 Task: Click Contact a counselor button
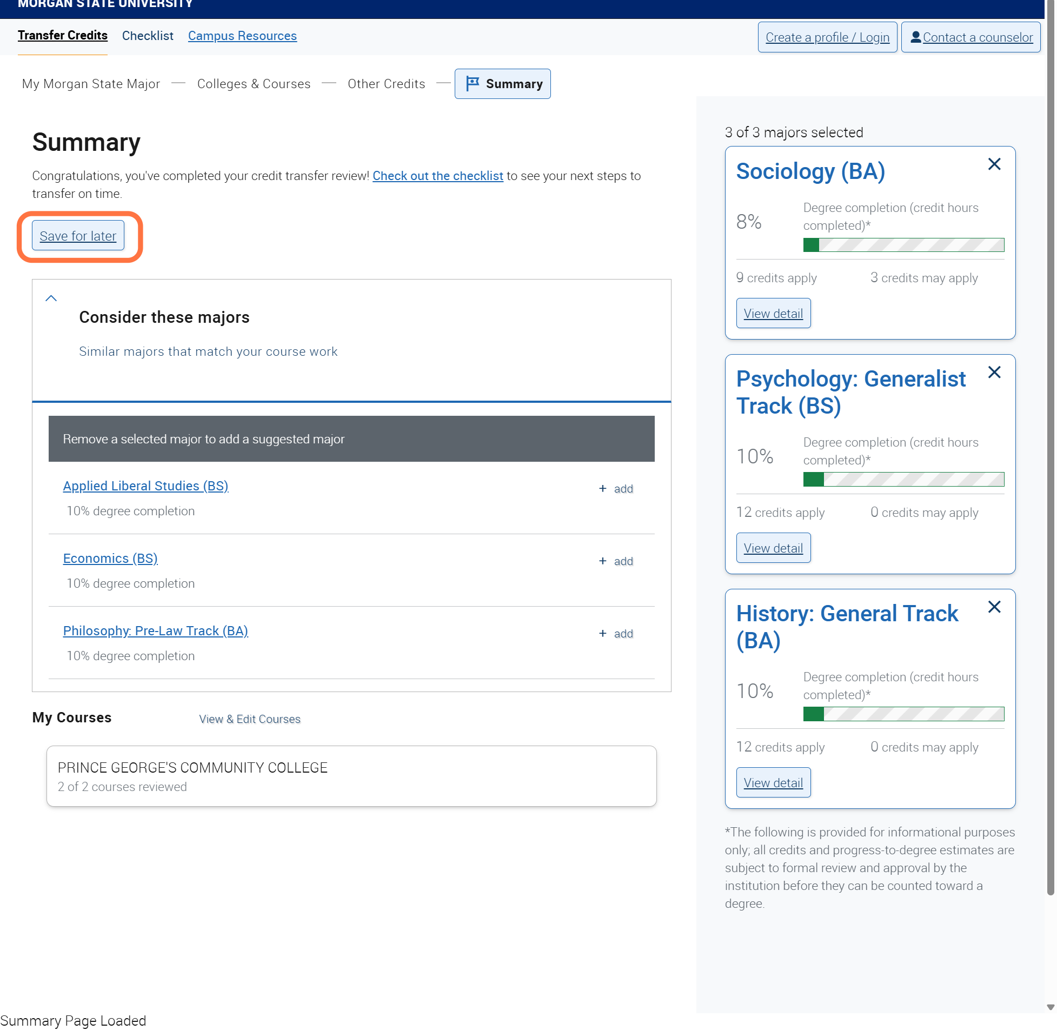click(x=970, y=37)
